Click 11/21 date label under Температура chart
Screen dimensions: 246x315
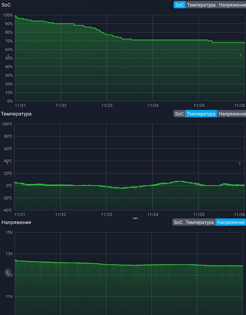coord(20,215)
